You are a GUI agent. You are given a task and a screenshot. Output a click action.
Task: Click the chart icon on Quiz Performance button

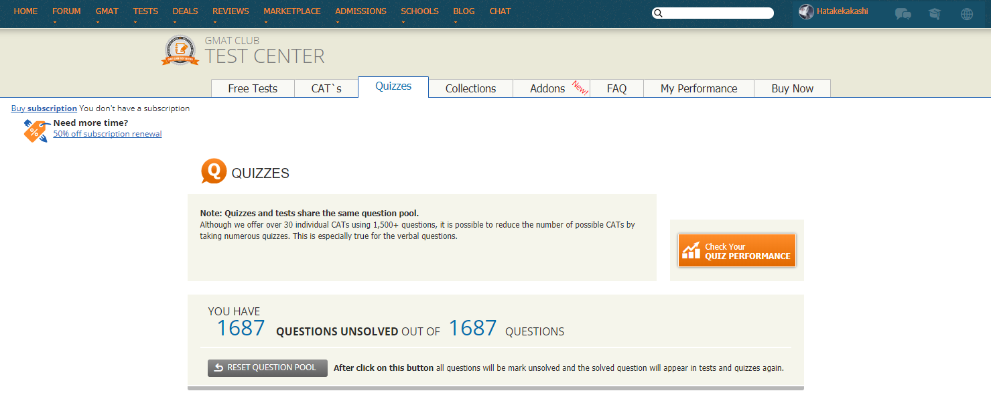(x=691, y=250)
